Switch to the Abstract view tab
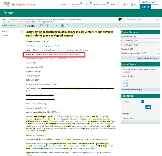Viewport: 162px width, 156px height. pos(5,31)
